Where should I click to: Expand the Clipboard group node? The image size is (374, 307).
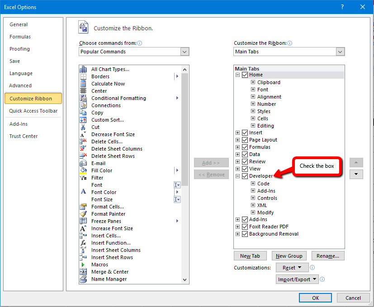(x=253, y=82)
